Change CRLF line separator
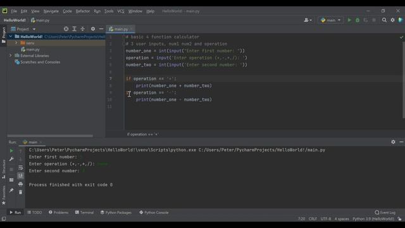This screenshot has height=228, width=405. coord(313,219)
